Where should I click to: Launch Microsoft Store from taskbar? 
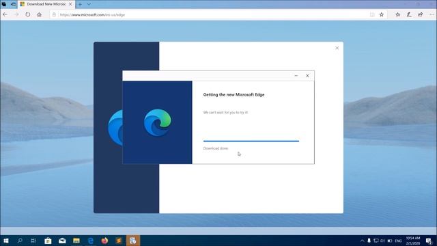(x=48, y=241)
